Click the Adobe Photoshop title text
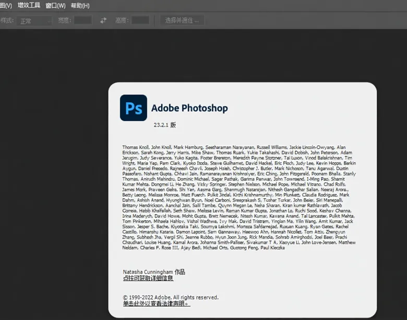 click(189, 108)
